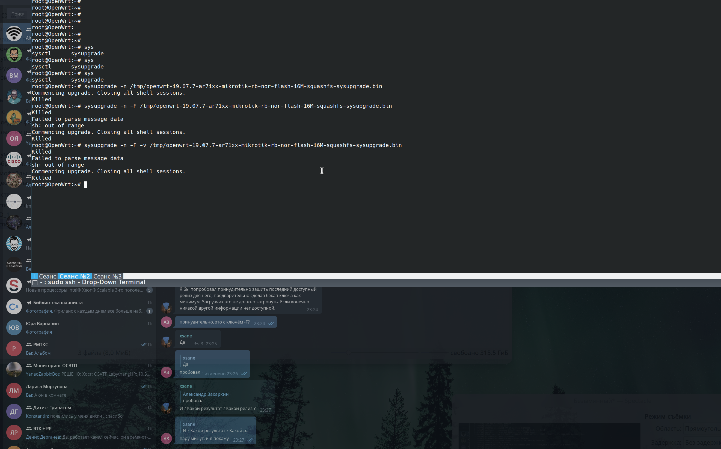Image resolution: width=721 pixels, height=449 pixels.
Task: Open the Библиотека шарписта channel
Action: click(80, 306)
